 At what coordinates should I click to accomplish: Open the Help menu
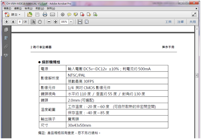click(x=51, y=9)
